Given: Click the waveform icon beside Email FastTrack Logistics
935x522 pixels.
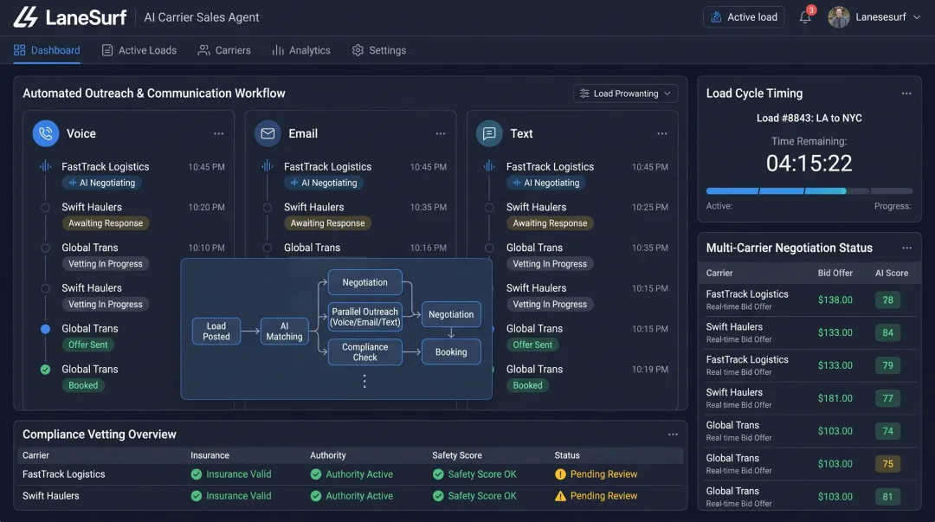Looking at the screenshot, I should click(268, 166).
